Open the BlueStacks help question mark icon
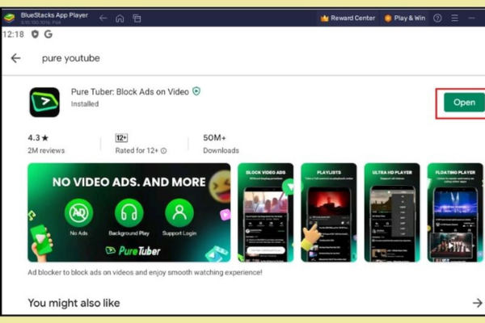485x323 pixels. (437, 19)
